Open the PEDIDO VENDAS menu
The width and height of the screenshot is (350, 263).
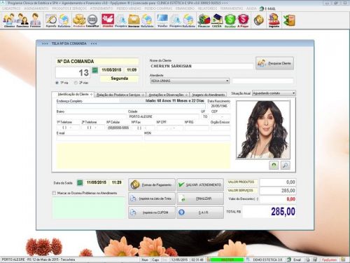[x=129, y=8]
